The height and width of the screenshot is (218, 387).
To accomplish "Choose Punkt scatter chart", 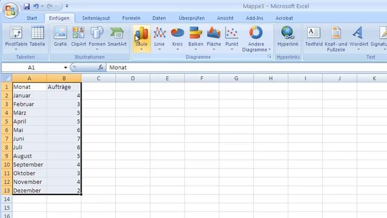I will pyautogui.click(x=232, y=39).
